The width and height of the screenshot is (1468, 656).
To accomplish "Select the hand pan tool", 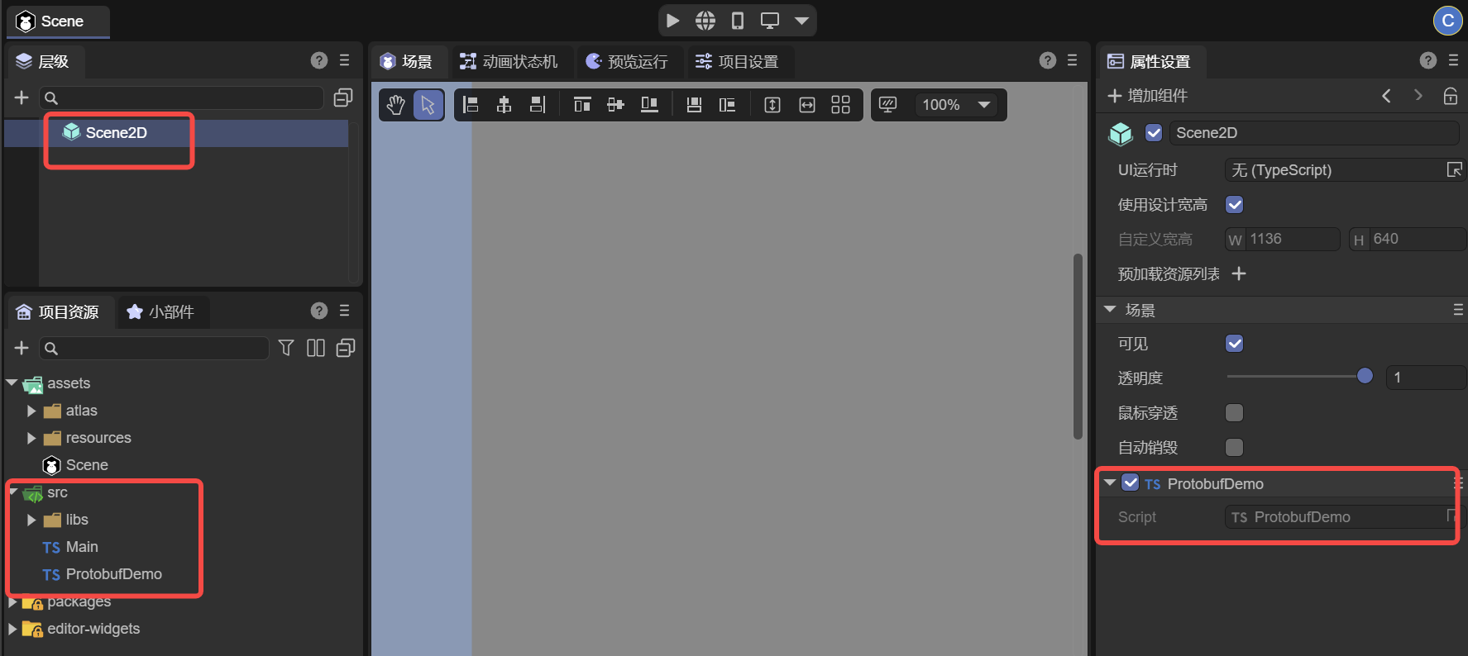I will 396,105.
